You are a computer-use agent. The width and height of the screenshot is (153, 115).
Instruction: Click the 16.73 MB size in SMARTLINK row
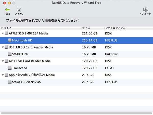pyautogui.click(x=89, y=54)
